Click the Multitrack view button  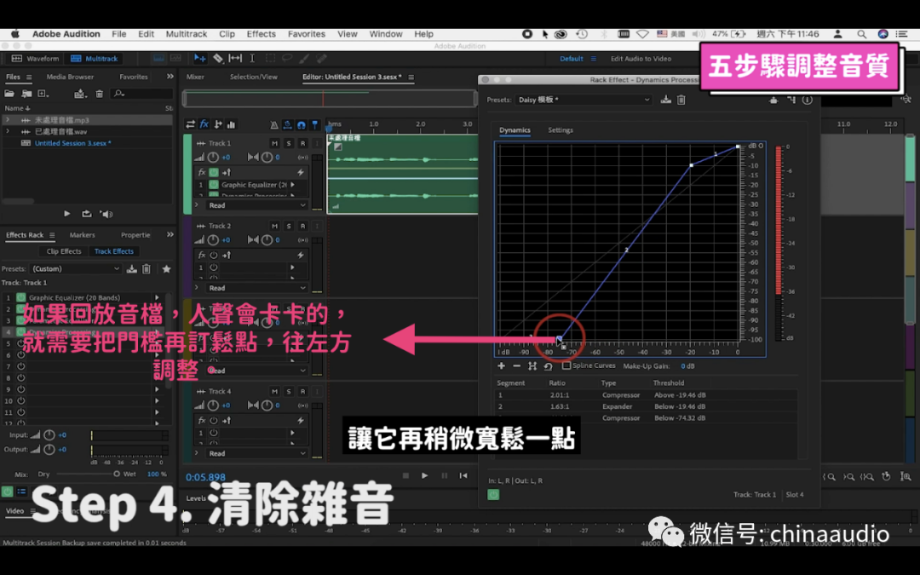click(94, 59)
